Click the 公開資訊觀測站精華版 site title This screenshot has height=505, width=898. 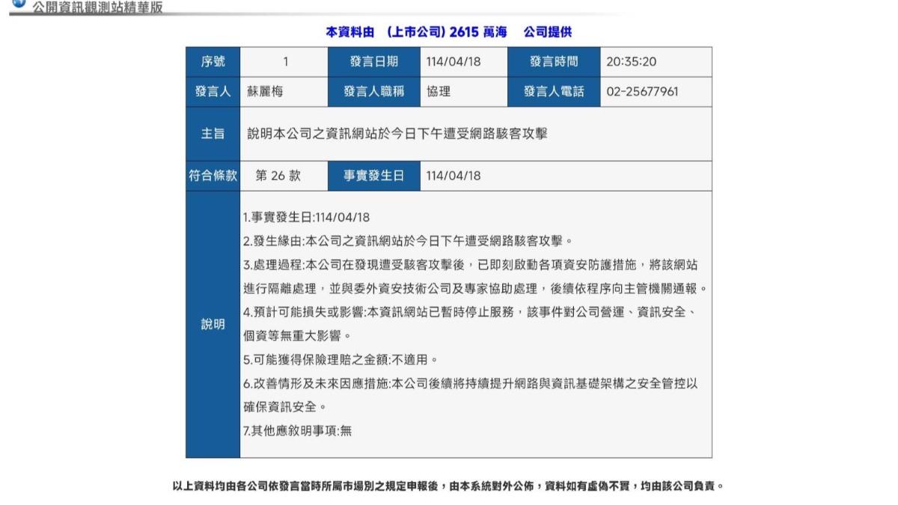(97, 7)
